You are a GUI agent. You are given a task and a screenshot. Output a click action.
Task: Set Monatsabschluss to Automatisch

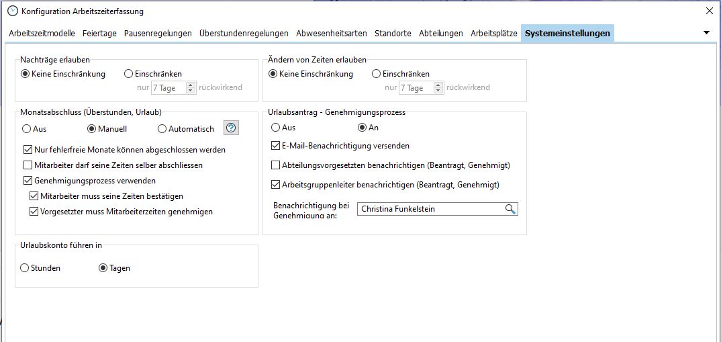click(162, 129)
